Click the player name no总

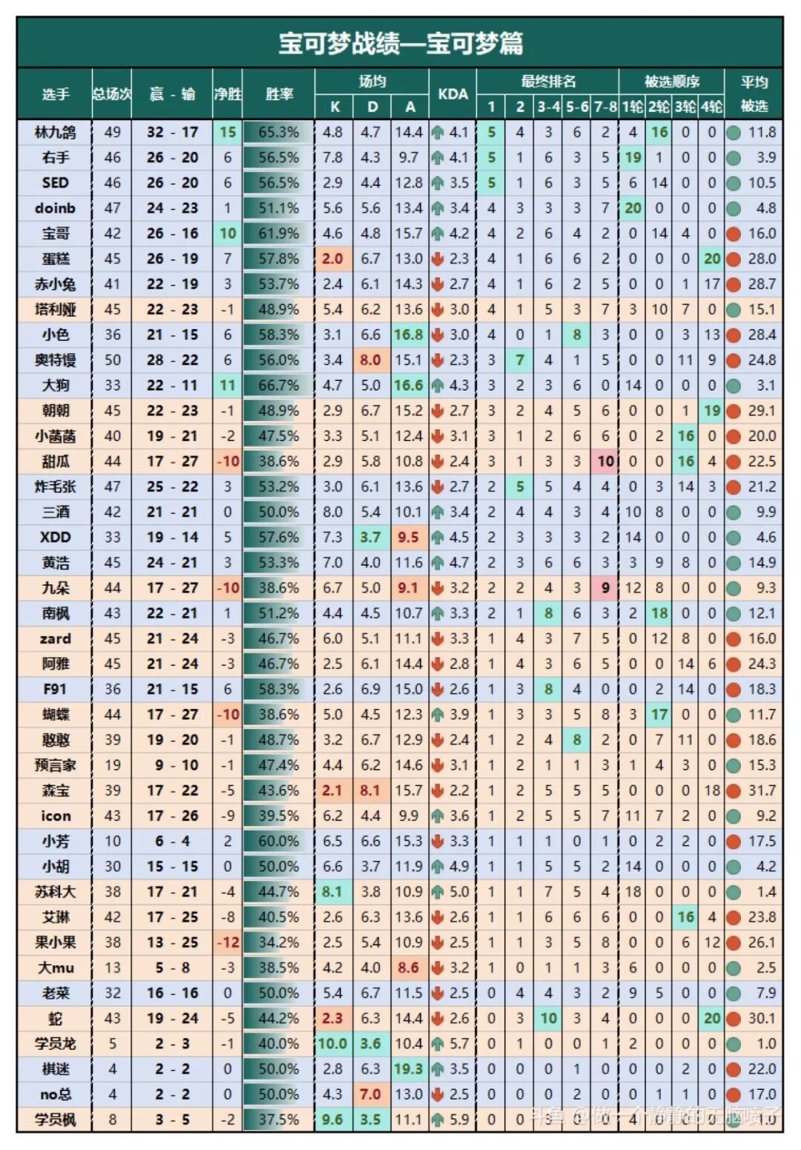point(55,1094)
